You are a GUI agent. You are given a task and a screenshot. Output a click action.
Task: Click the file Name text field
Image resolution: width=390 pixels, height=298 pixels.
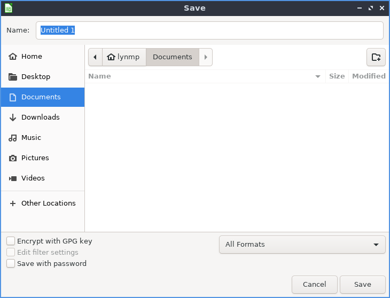point(209,30)
